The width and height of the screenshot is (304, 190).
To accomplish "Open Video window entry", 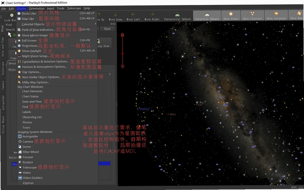I will (x=27, y=173).
